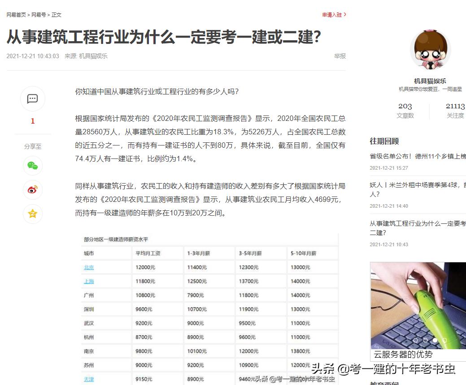This screenshot has width=466, height=385.
Task: Share the article to Qzone via star icon
Action: 32,214
